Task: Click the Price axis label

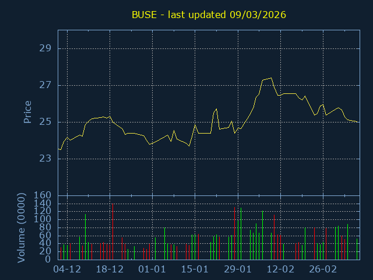Action: [27, 111]
